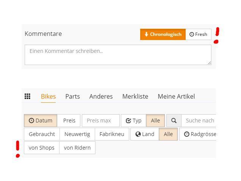Viewport: 241px width, 181px height.
Task: Switch to the Parts tab
Action: [72, 97]
